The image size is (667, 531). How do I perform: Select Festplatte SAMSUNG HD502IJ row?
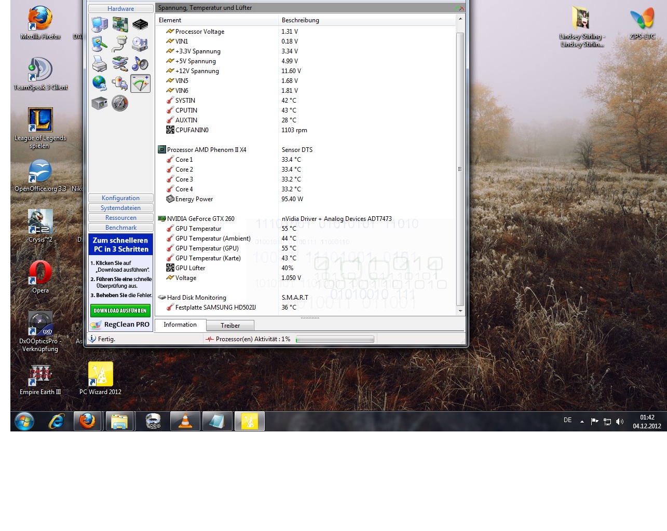coord(306,308)
